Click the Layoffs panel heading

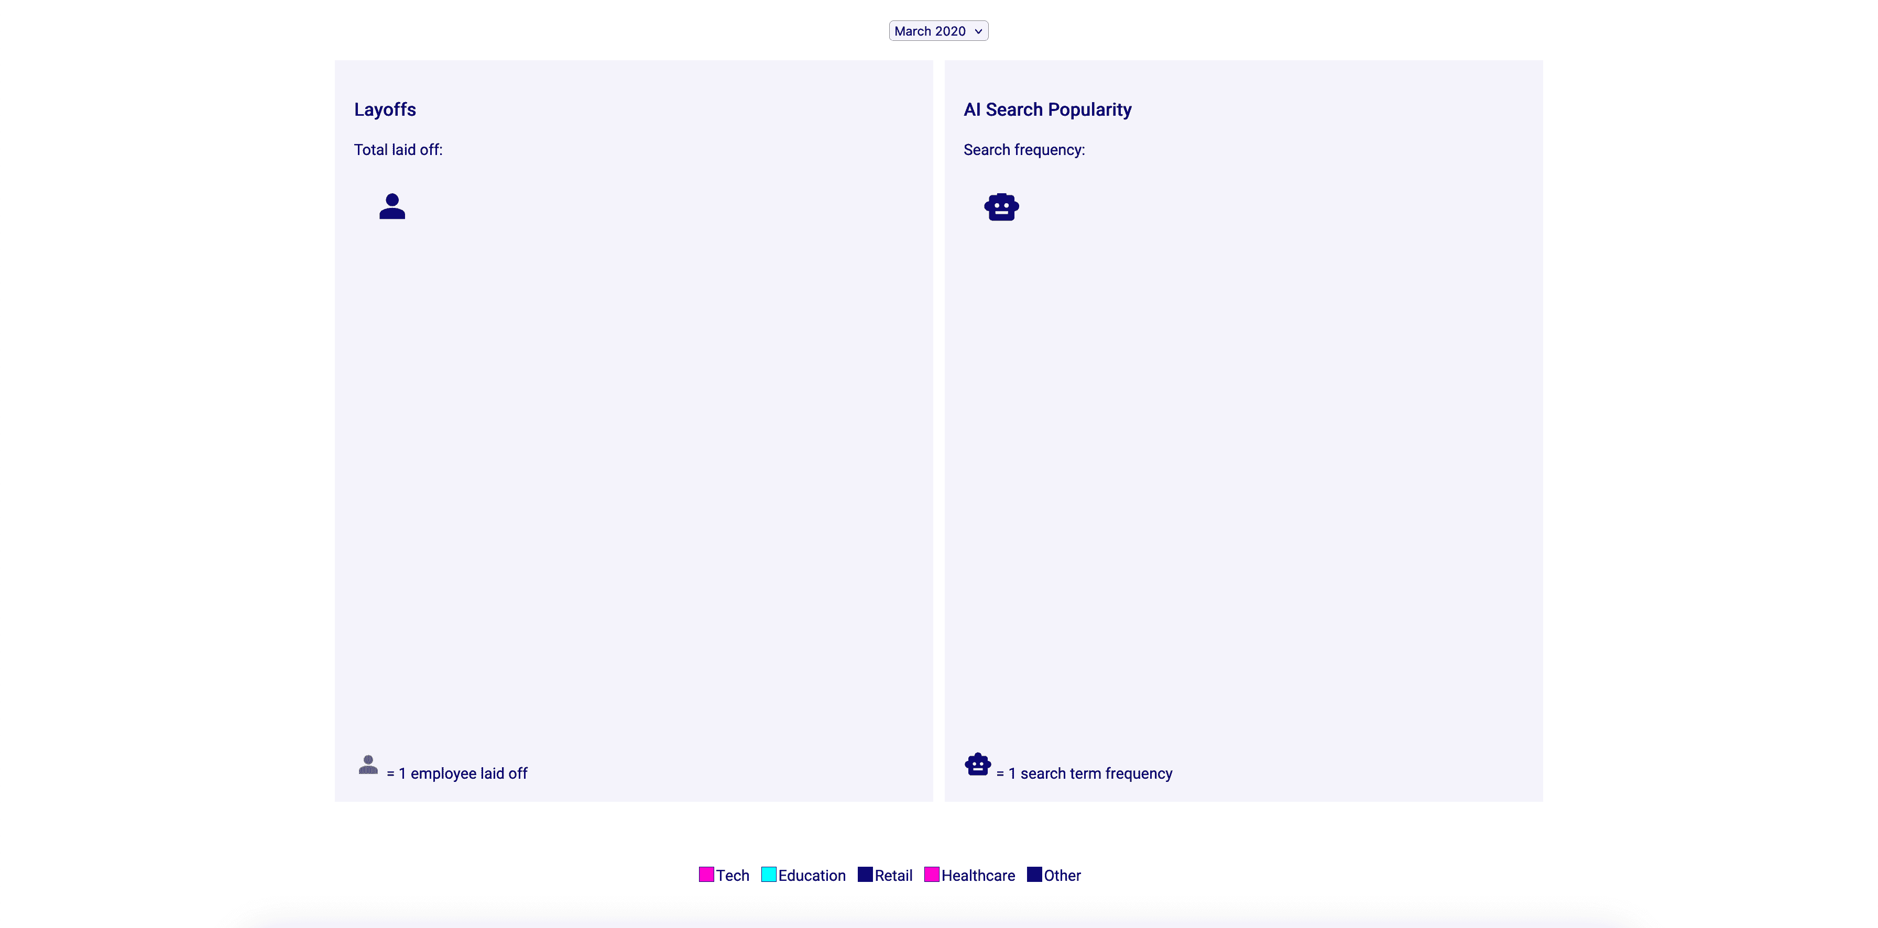coord(385,109)
